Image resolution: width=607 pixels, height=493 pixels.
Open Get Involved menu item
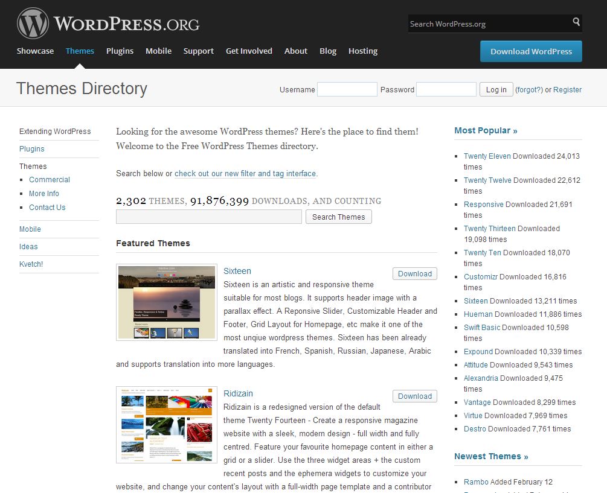[x=249, y=51]
